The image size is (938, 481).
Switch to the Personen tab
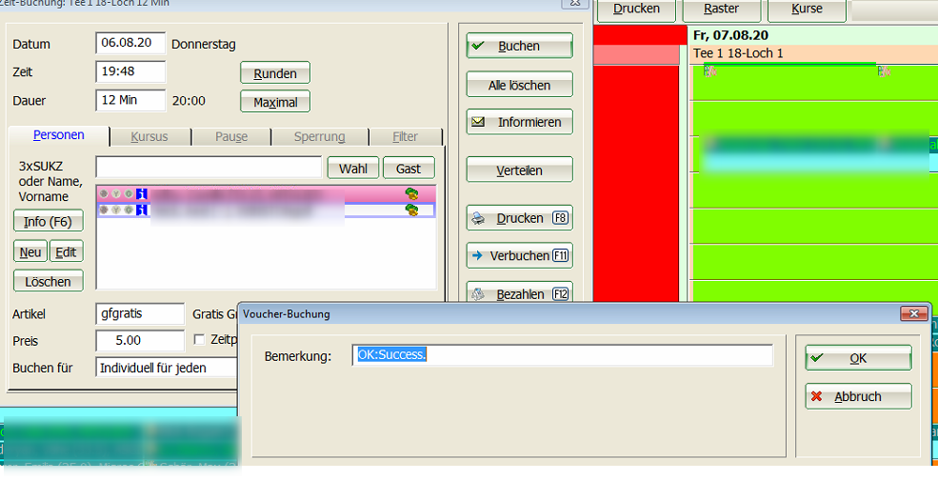(x=59, y=135)
